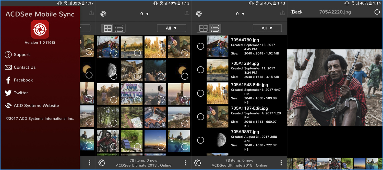Screen dimensions: 383x170
Task: Open the 705A1284.jpg thumbnail in the list
Action: click(217, 70)
